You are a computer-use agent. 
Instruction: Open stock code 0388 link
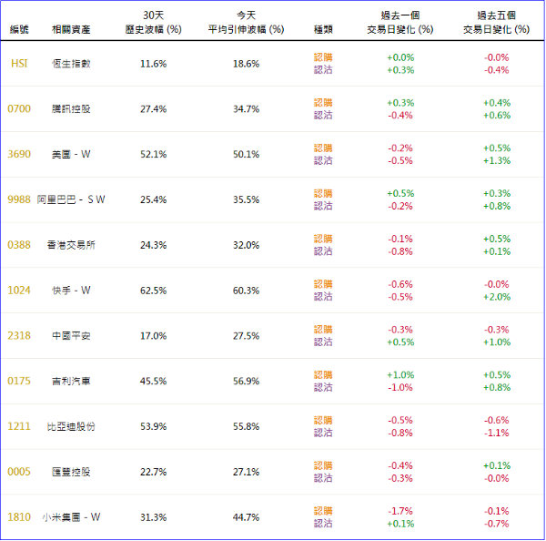pos(19,245)
